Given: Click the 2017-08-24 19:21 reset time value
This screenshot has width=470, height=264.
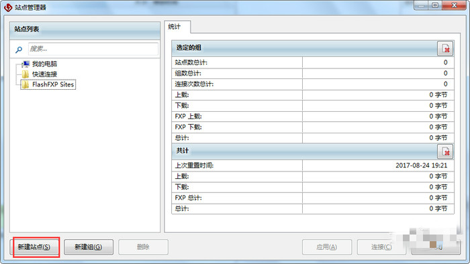Looking at the screenshot, I should click(x=421, y=166).
